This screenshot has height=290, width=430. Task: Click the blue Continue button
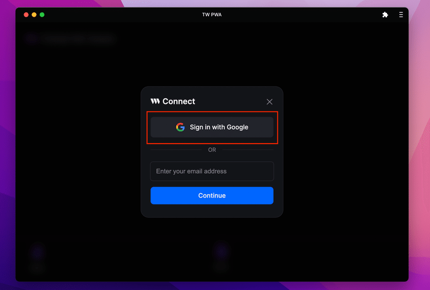pyautogui.click(x=212, y=195)
